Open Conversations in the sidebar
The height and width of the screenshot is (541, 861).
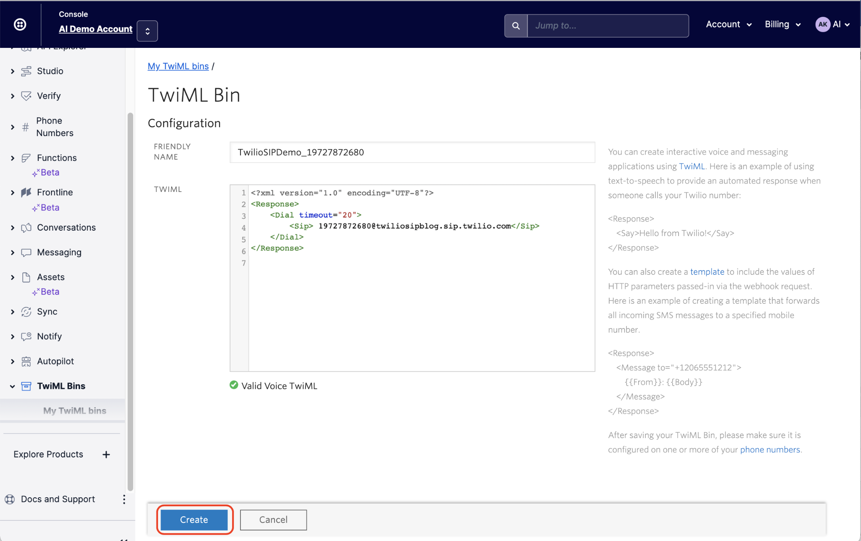[x=66, y=228]
